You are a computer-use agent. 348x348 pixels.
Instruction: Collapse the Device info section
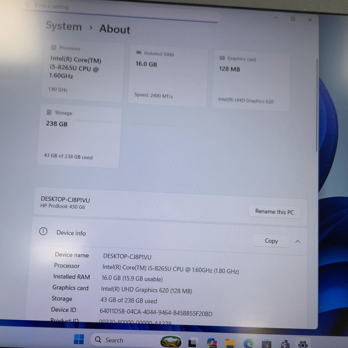(298, 241)
